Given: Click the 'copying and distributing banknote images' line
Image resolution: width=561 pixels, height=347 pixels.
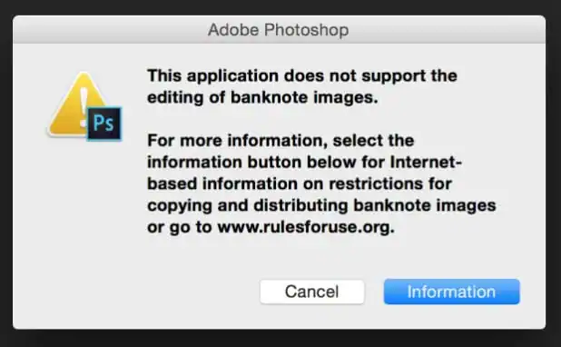Looking at the screenshot, I should point(321,205).
